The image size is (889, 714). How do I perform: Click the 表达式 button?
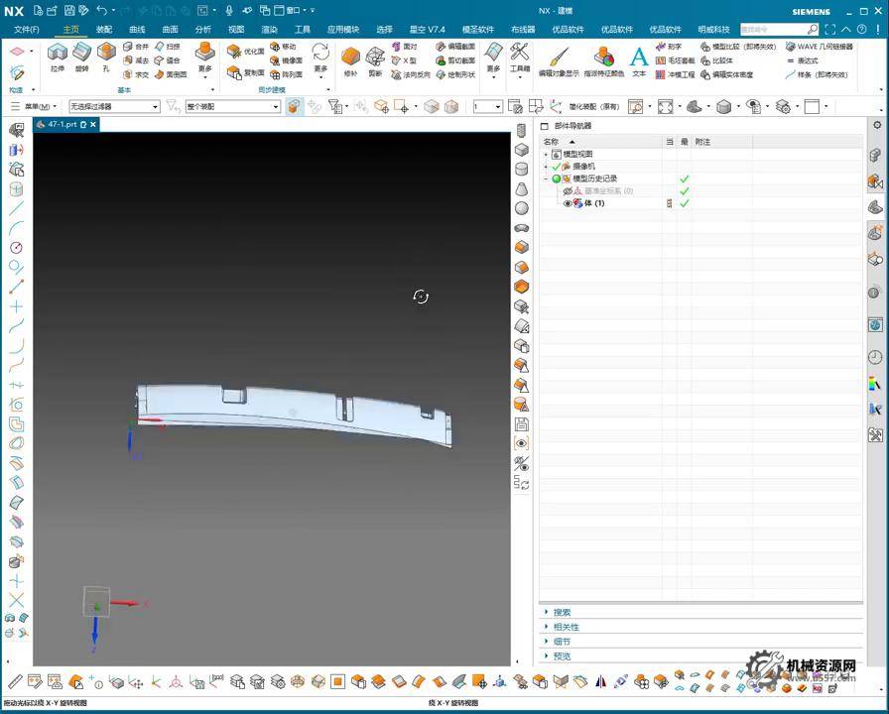point(807,60)
